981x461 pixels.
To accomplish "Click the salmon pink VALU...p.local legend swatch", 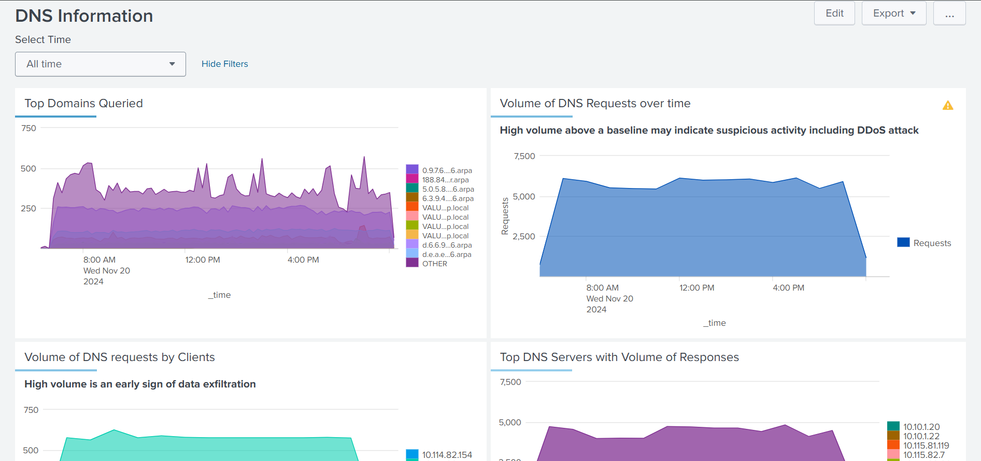I will [x=412, y=216].
